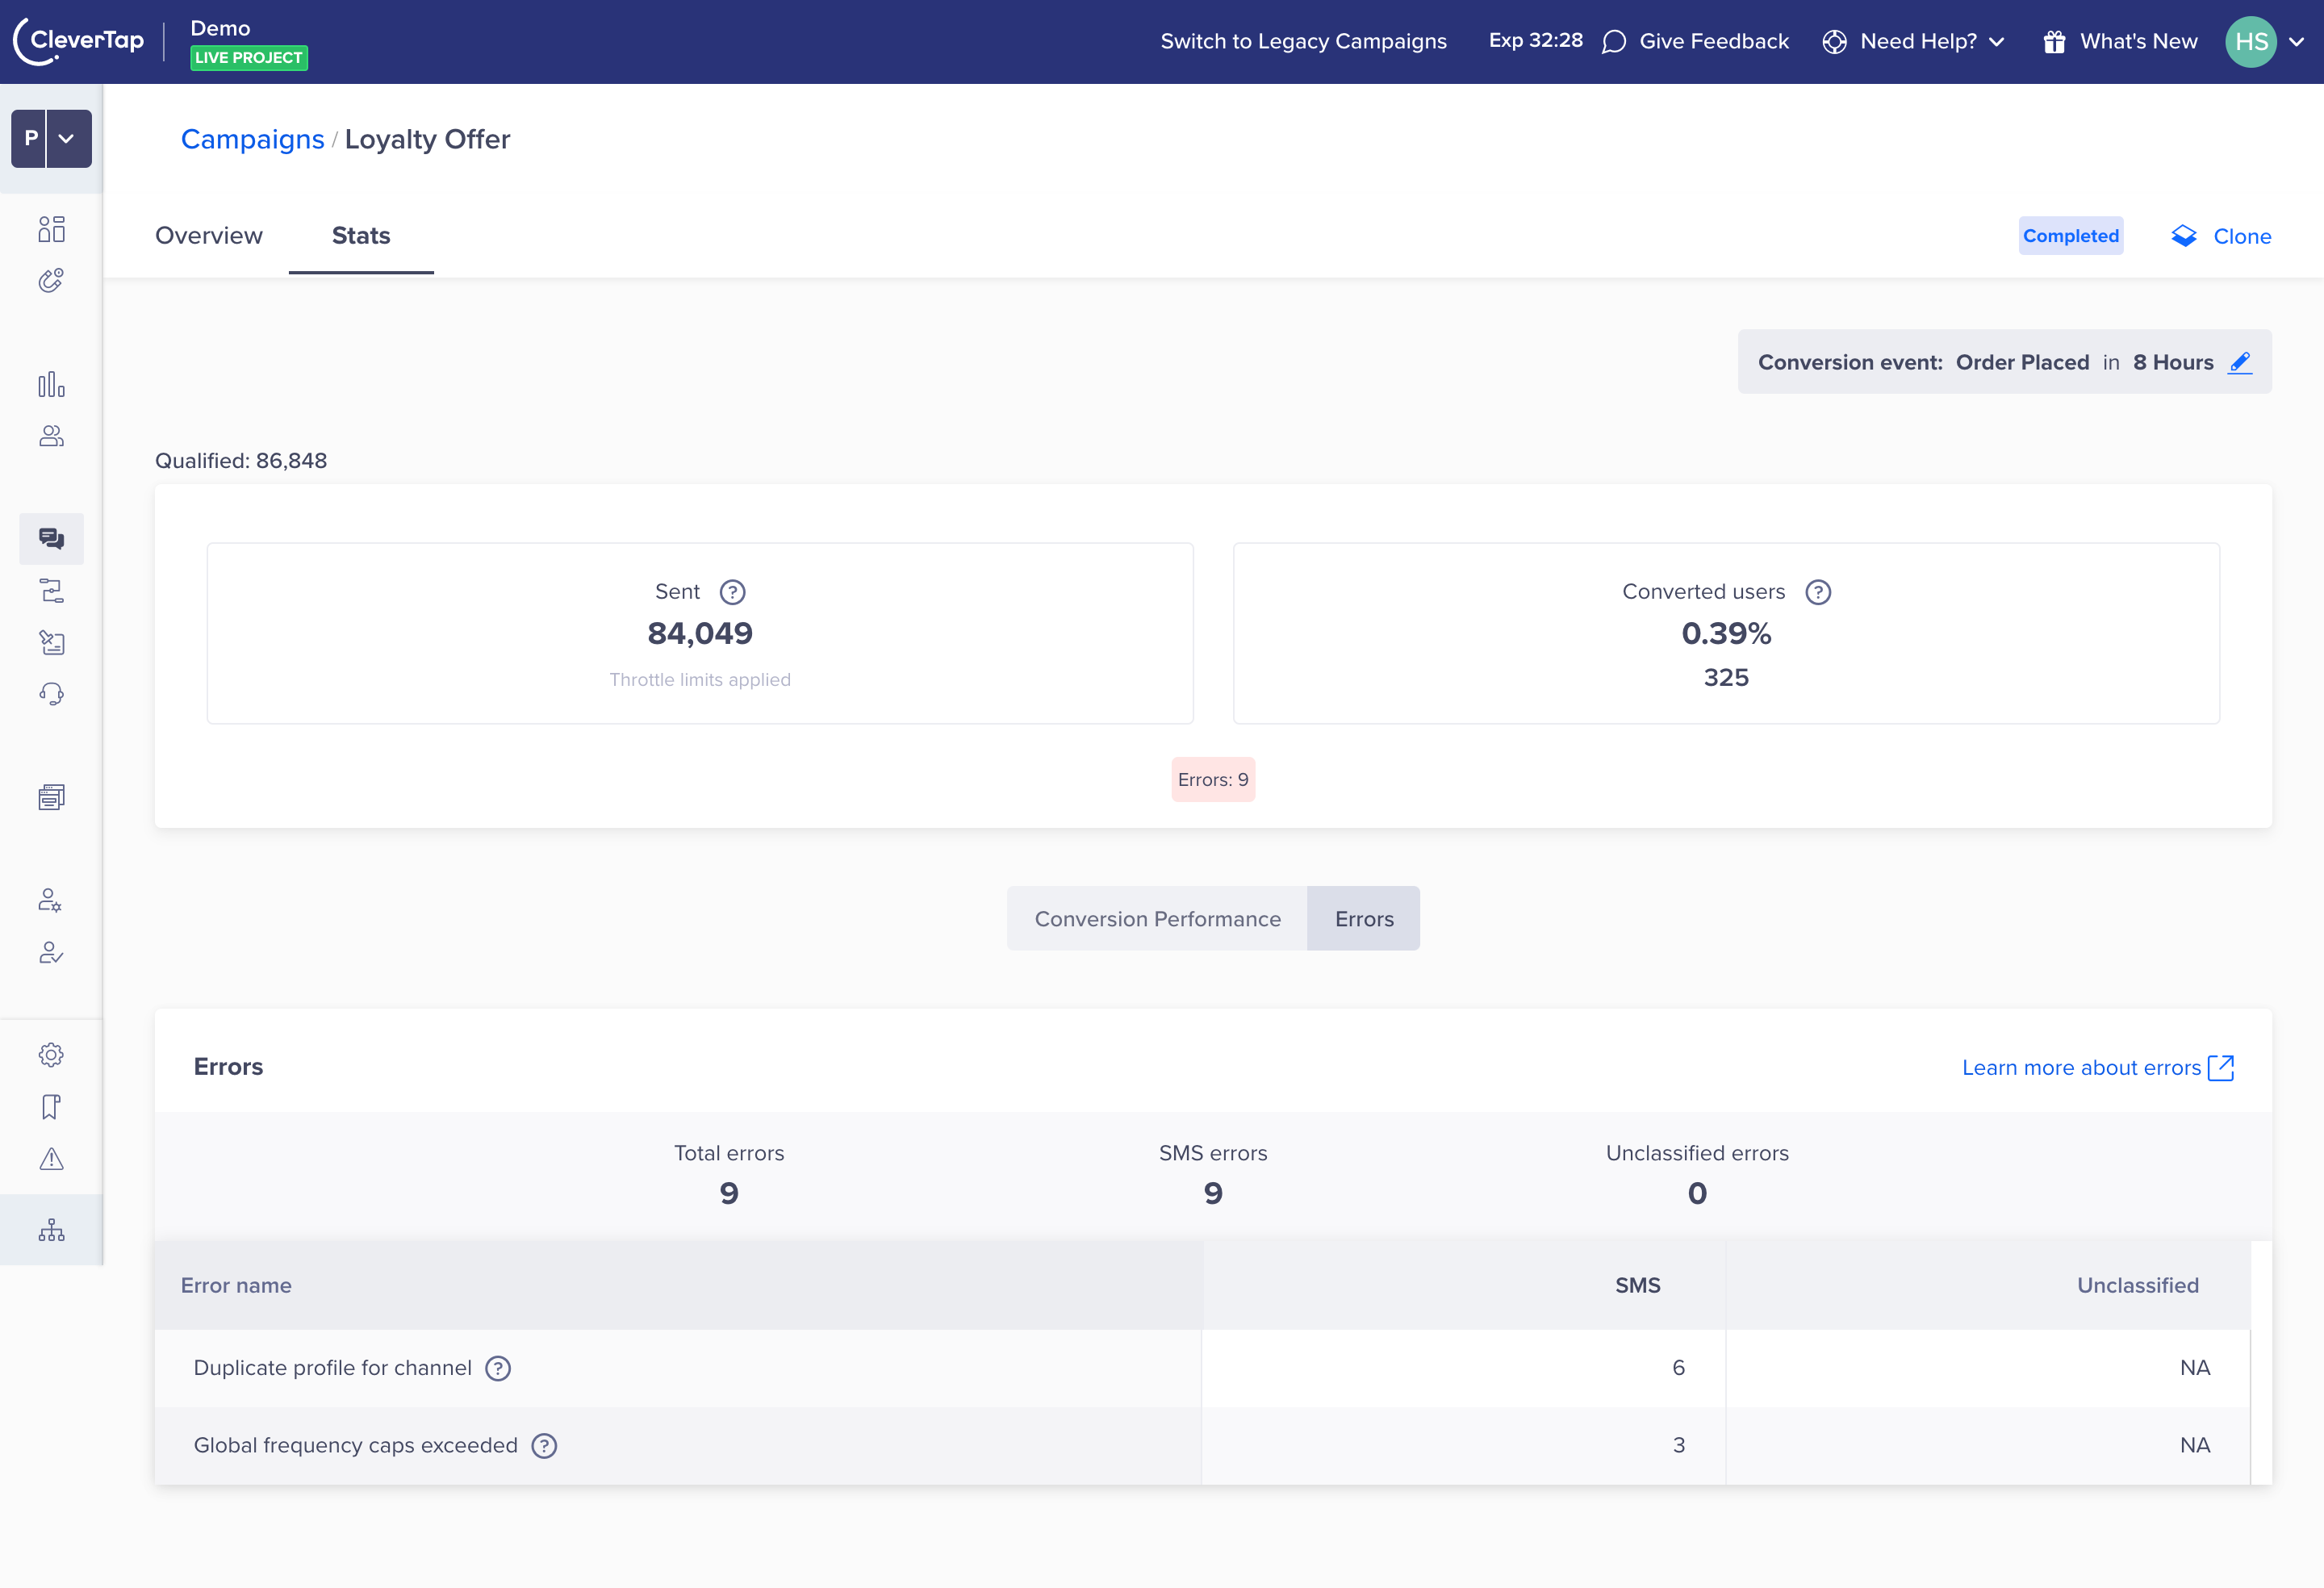Select the Stats tab

point(361,236)
